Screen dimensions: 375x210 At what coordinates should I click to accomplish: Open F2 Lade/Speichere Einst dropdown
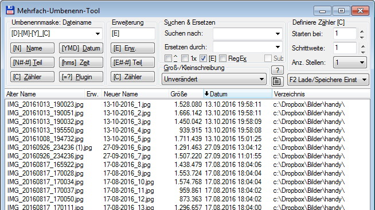pyautogui.click(x=328, y=80)
